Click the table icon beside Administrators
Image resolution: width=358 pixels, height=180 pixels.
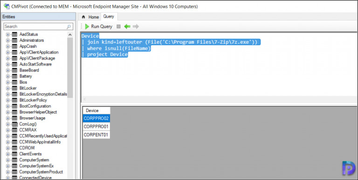(x=14, y=40)
